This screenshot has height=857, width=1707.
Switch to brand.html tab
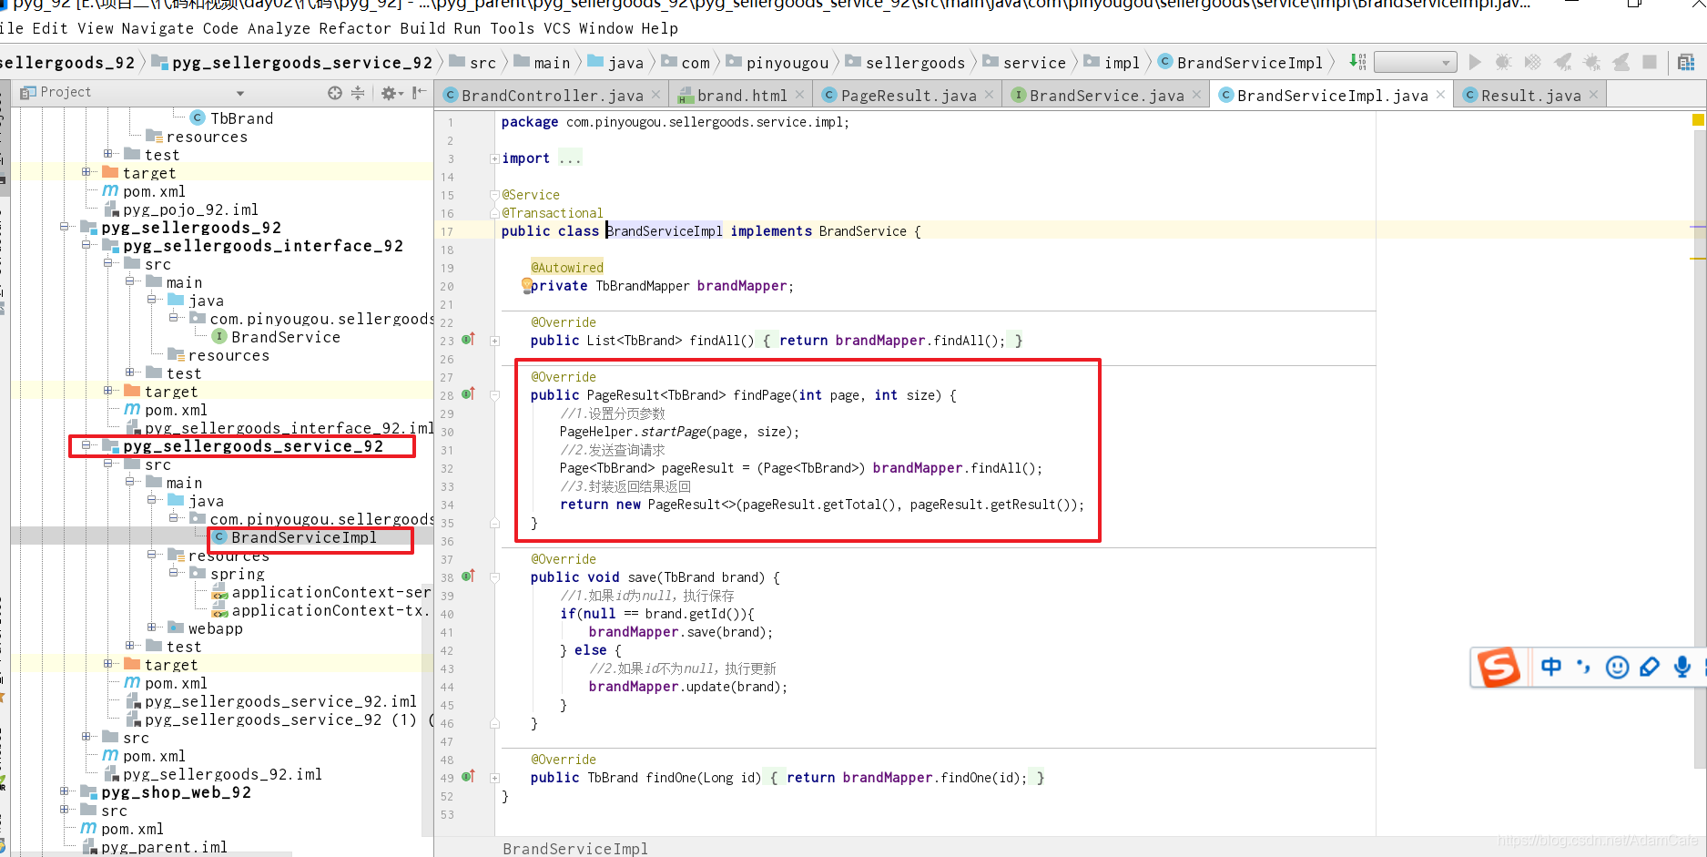tap(742, 96)
